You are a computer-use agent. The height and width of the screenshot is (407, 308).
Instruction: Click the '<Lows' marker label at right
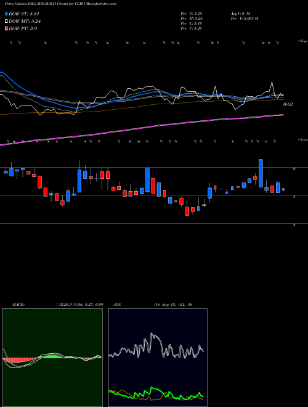[303, 140]
